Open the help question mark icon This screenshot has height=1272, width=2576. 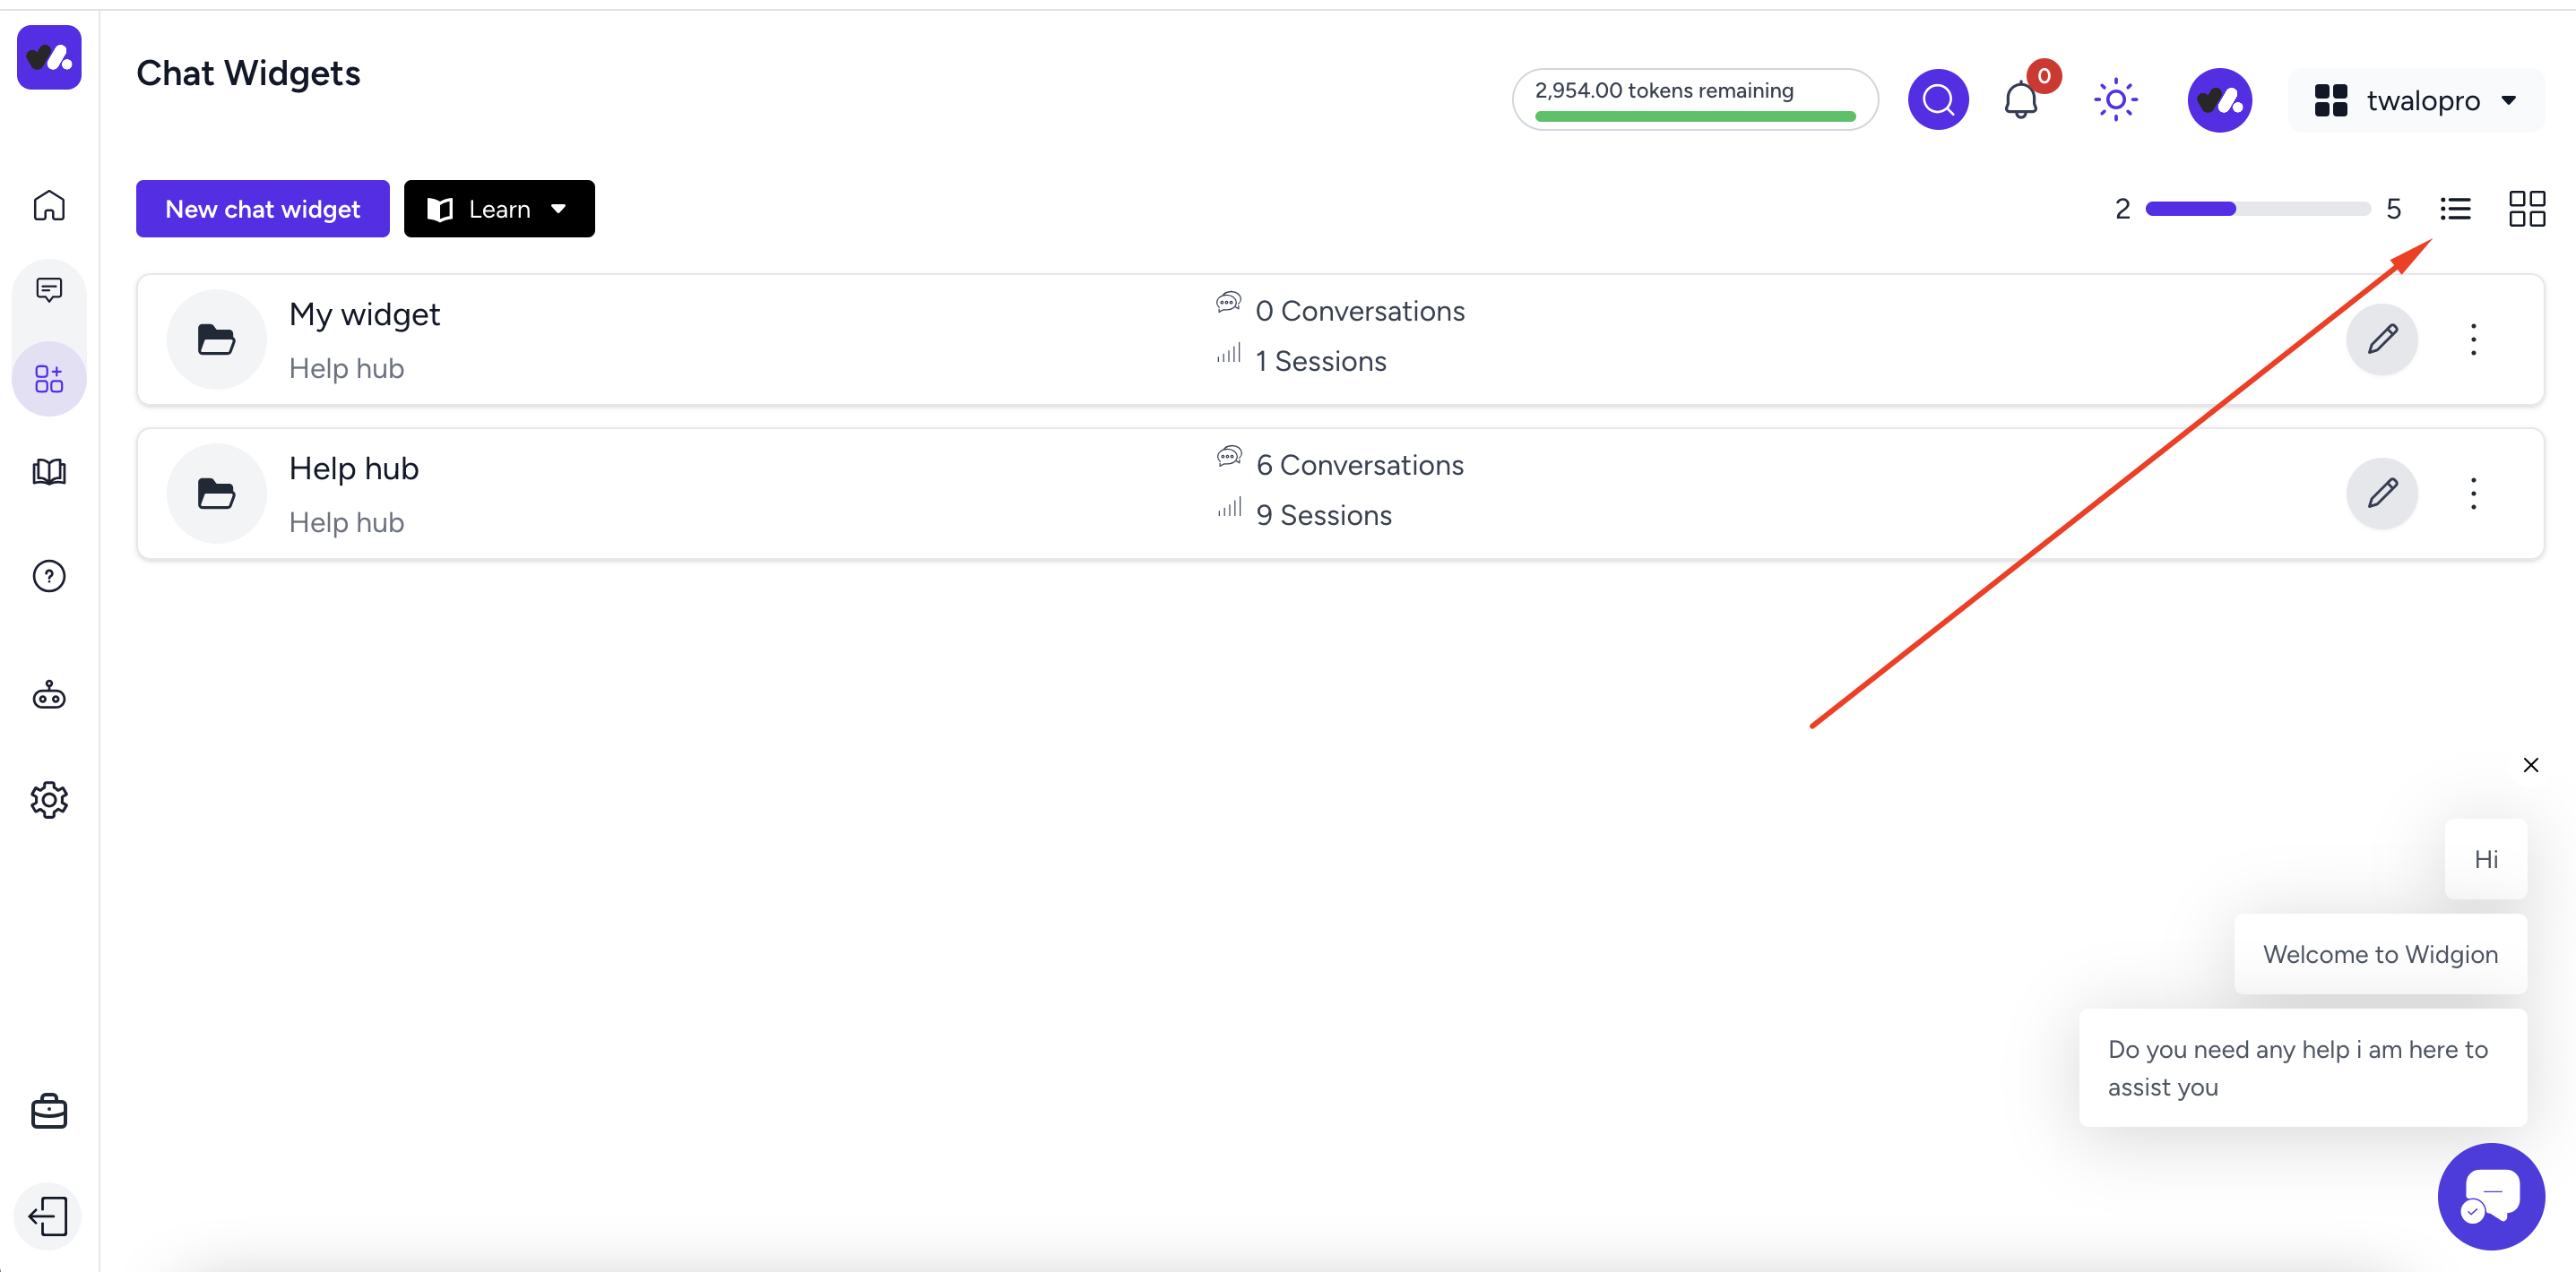coord(49,577)
